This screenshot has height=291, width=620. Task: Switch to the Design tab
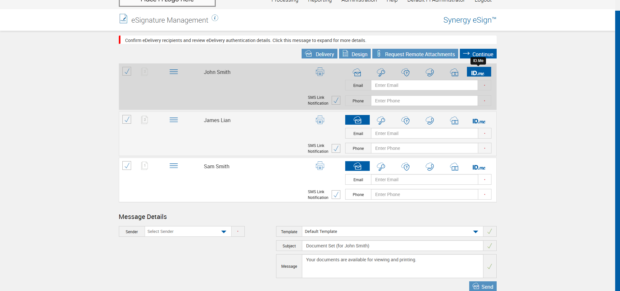355,54
